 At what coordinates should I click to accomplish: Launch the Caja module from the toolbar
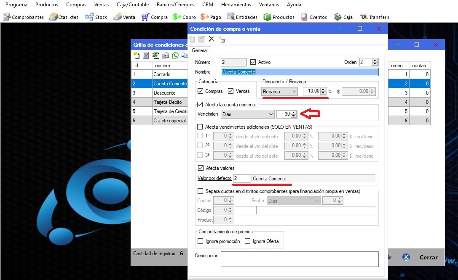[343, 17]
